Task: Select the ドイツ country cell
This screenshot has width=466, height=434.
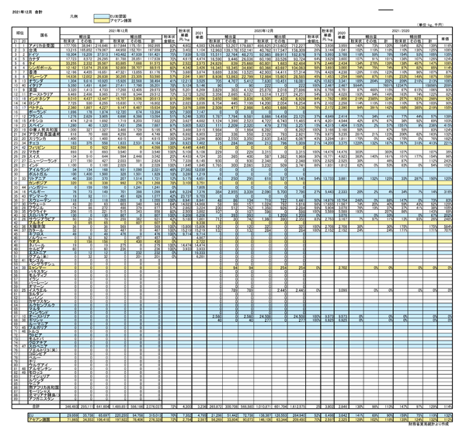Action: click(x=44, y=54)
